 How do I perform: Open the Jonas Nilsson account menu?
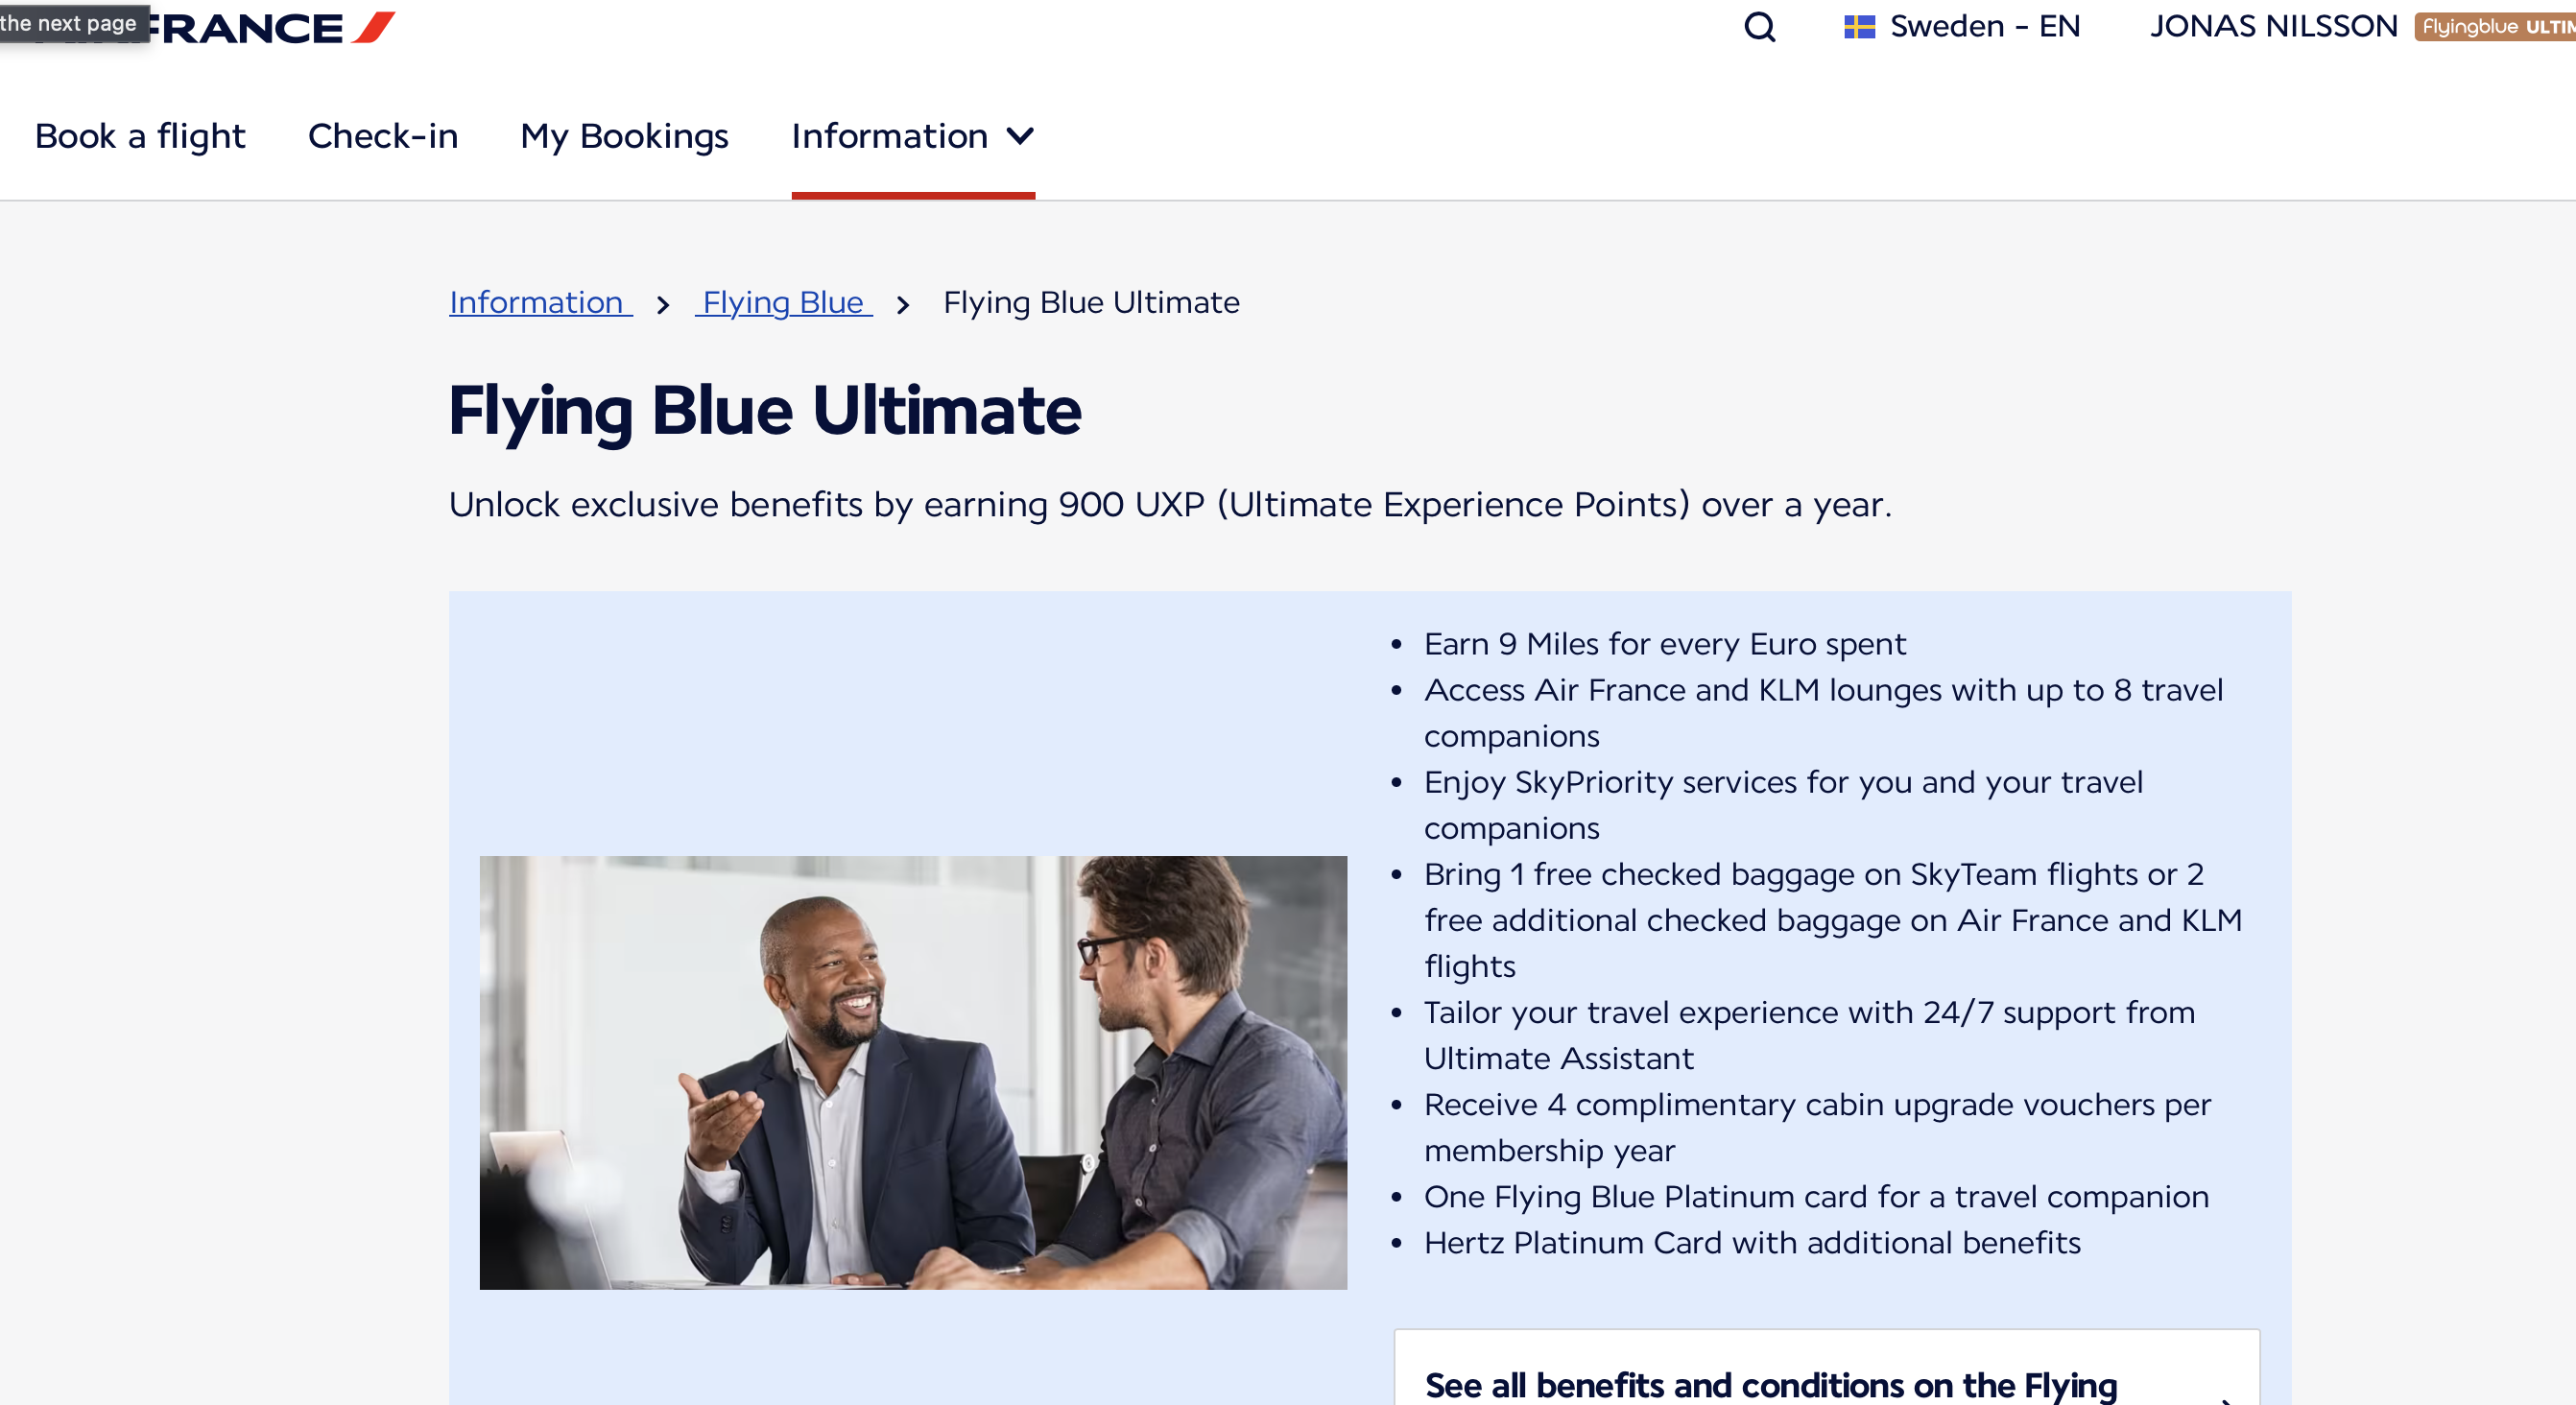[x=2273, y=27]
